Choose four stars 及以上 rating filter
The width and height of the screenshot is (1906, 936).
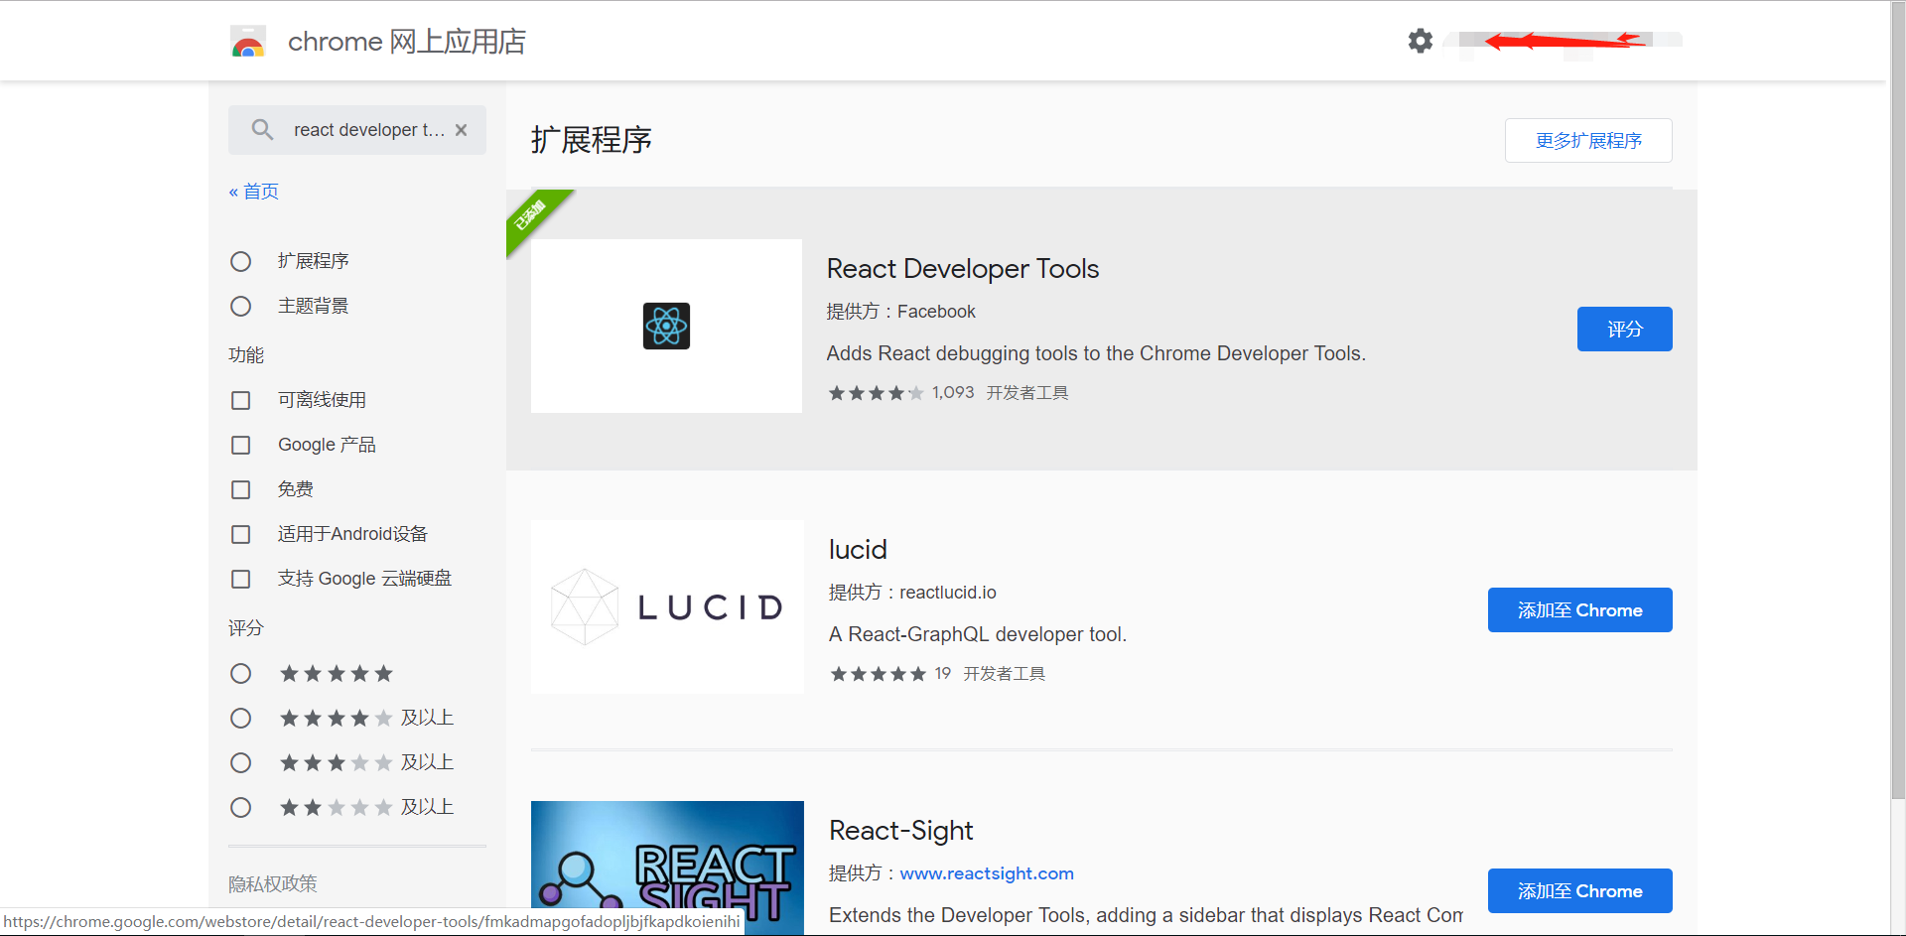point(240,718)
